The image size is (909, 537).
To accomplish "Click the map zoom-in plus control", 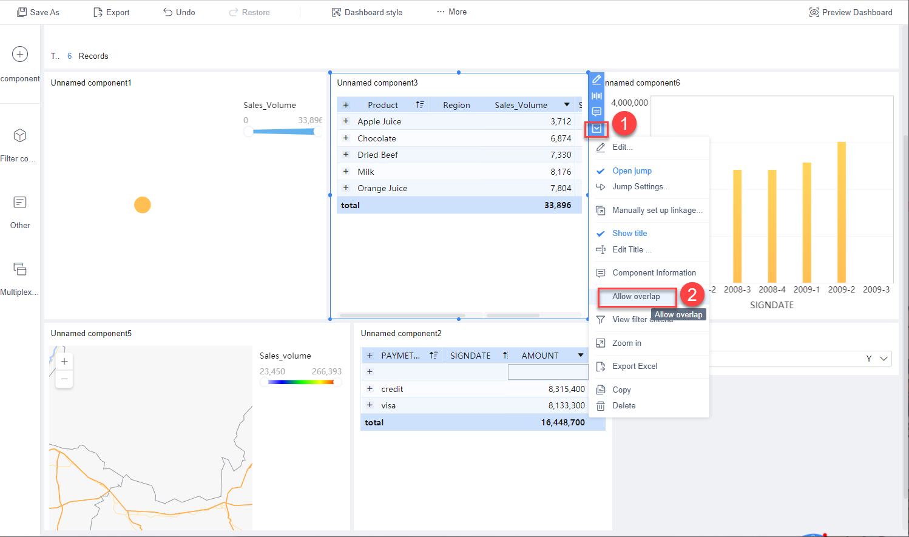I will (x=64, y=360).
